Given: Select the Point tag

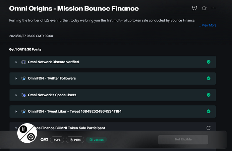Looking at the screenshot, I should point(75,140).
